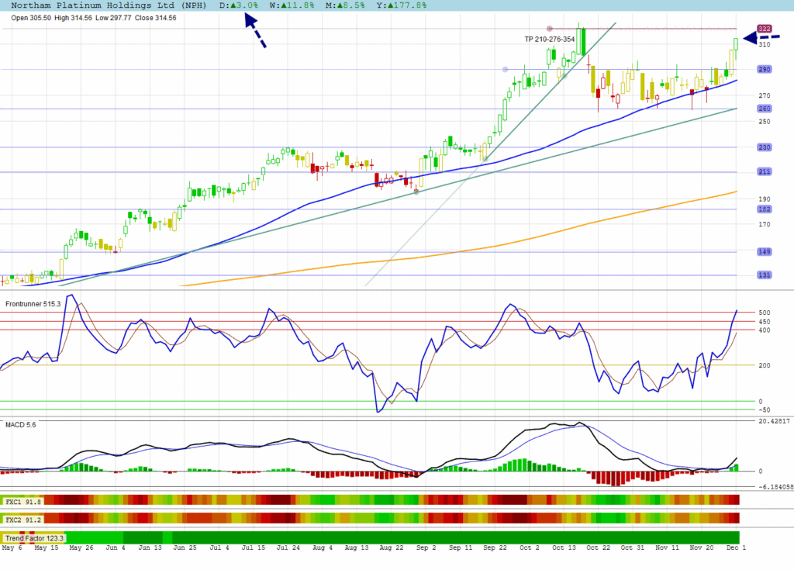Select the circle anchor on the 290 line
794x570 pixels.
pos(506,69)
